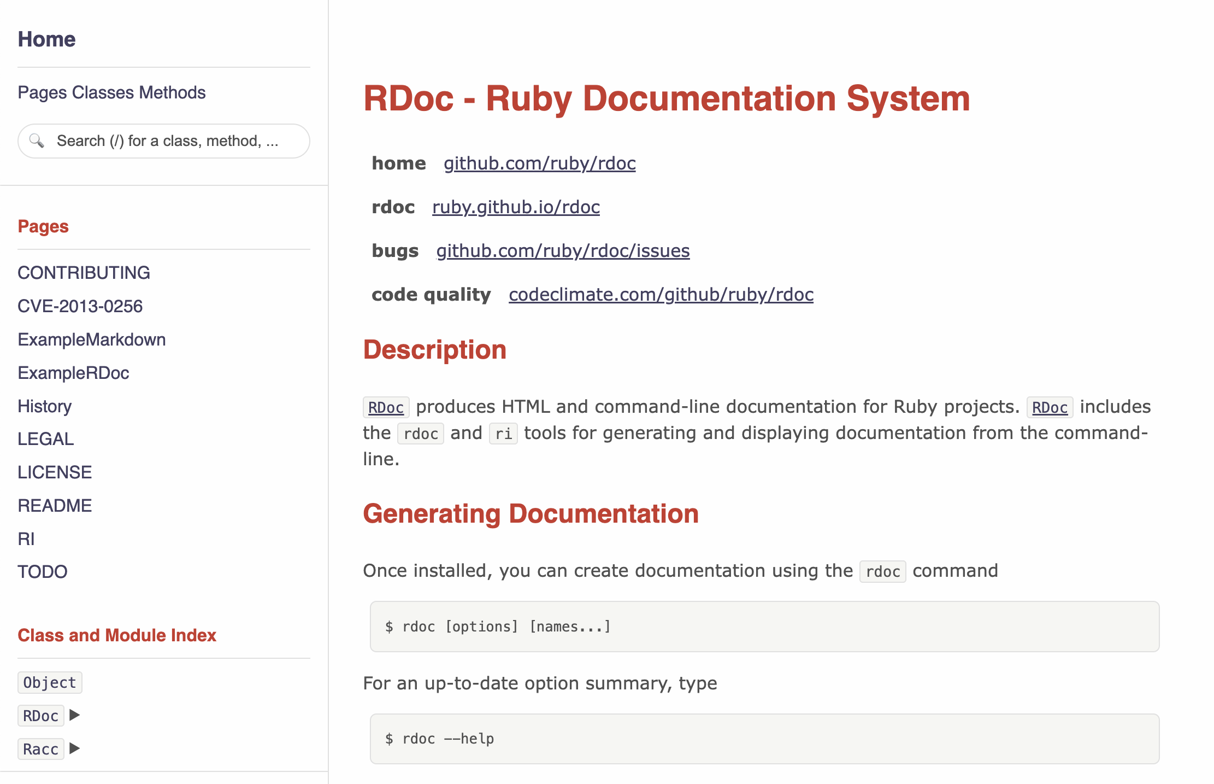The height and width of the screenshot is (784, 1214).
Task: Open the ExampleRDoc page
Action: (73, 373)
